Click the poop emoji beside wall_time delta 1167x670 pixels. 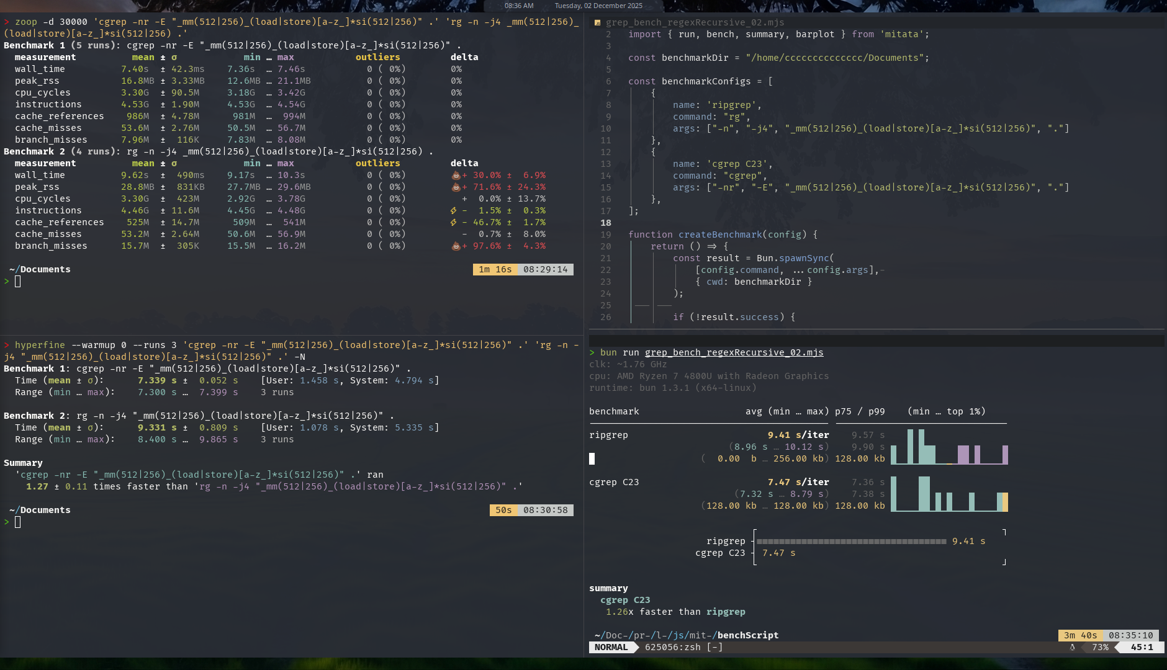[x=456, y=176]
